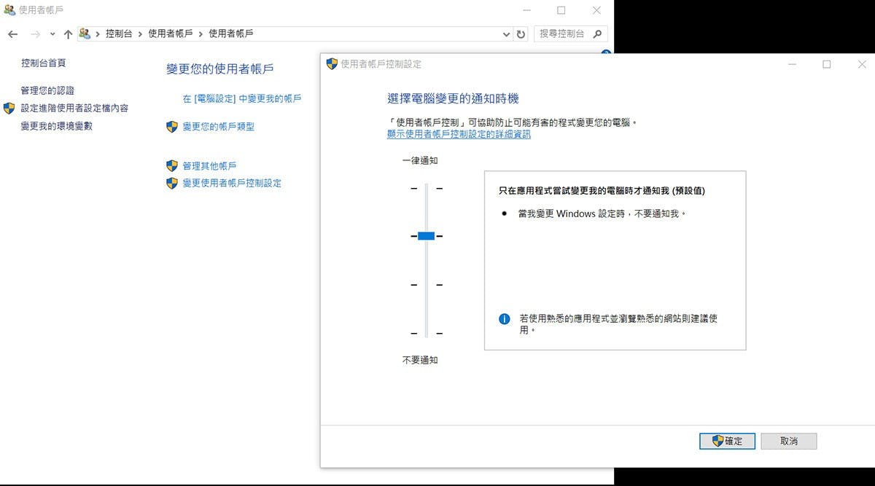The image size is (875, 486).
Task: Click the blue info icon in the description box
Action: pyautogui.click(x=504, y=319)
